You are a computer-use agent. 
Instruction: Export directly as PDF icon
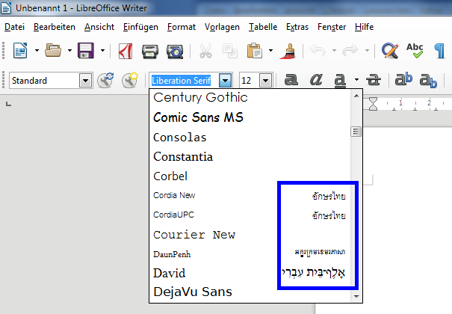(126, 51)
